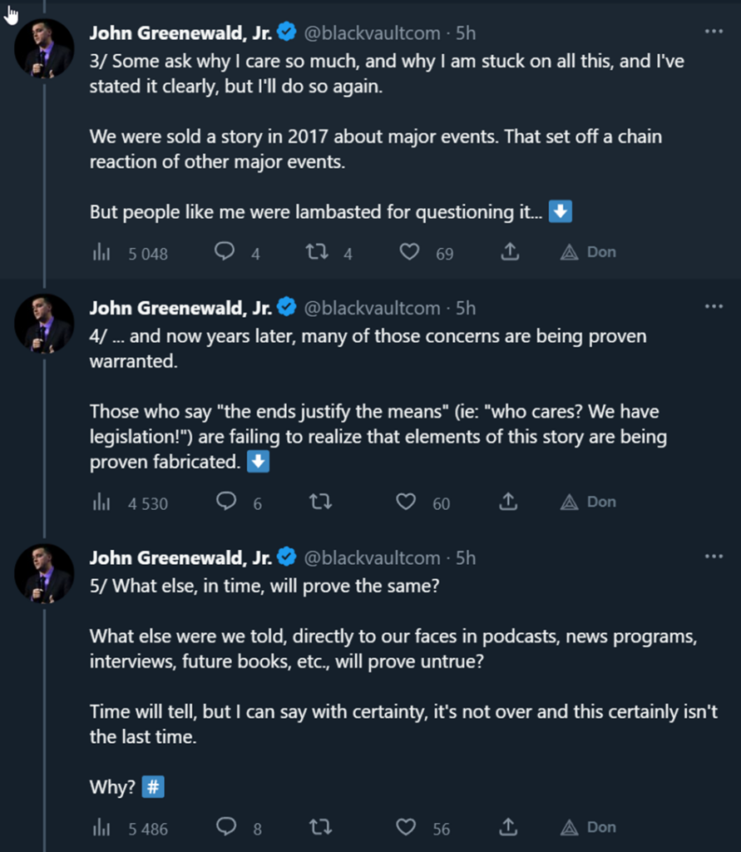Screen dimensions: 741x852
Task: Like the tweet numbered 3/
Action: (x=409, y=252)
